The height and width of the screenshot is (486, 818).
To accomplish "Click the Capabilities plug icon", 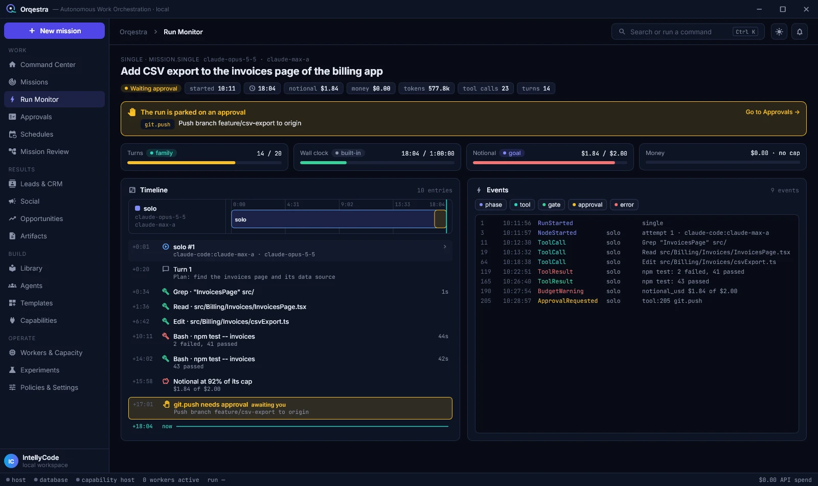I will [x=13, y=320].
